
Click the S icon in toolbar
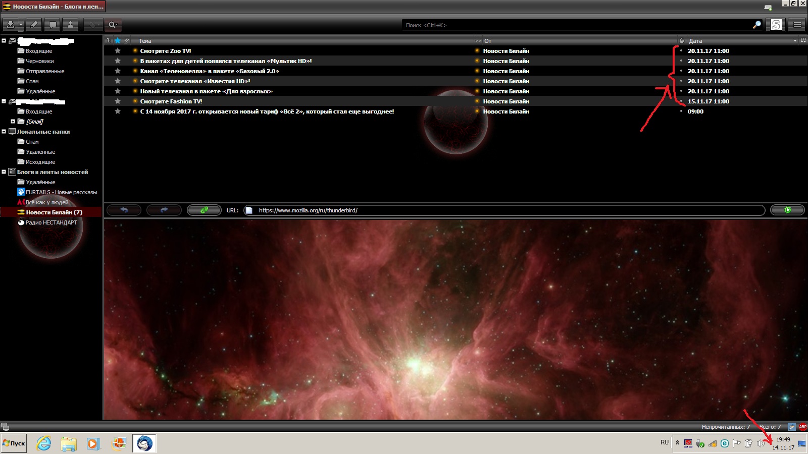click(x=776, y=24)
